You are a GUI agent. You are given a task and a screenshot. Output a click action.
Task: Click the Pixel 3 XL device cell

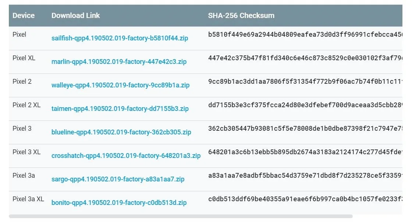[x=26, y=152]
